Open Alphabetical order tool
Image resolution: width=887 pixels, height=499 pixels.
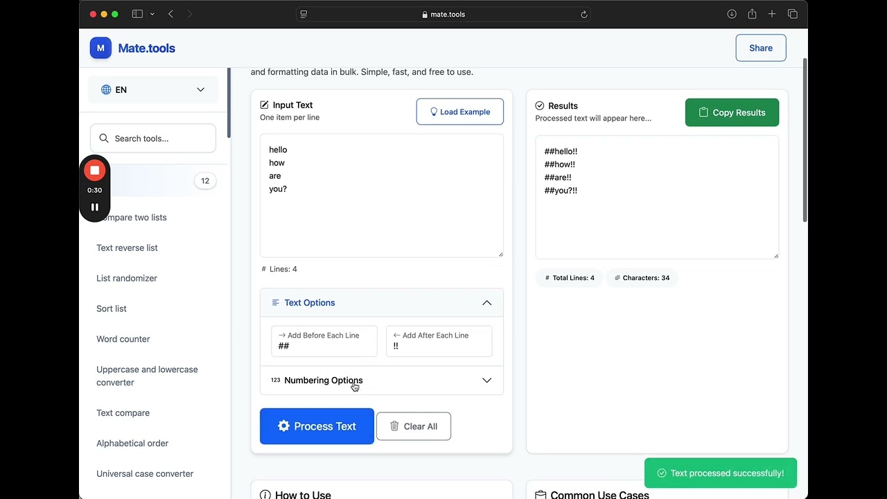click(132, 444)
